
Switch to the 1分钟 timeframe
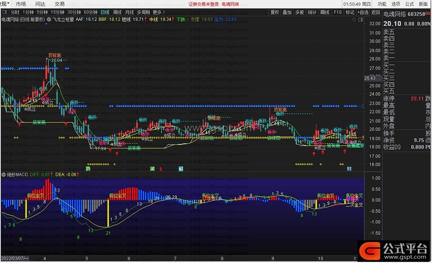click(x=28, y=12)
